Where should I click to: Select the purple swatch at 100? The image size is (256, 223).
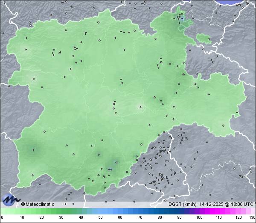click(199, 211)
